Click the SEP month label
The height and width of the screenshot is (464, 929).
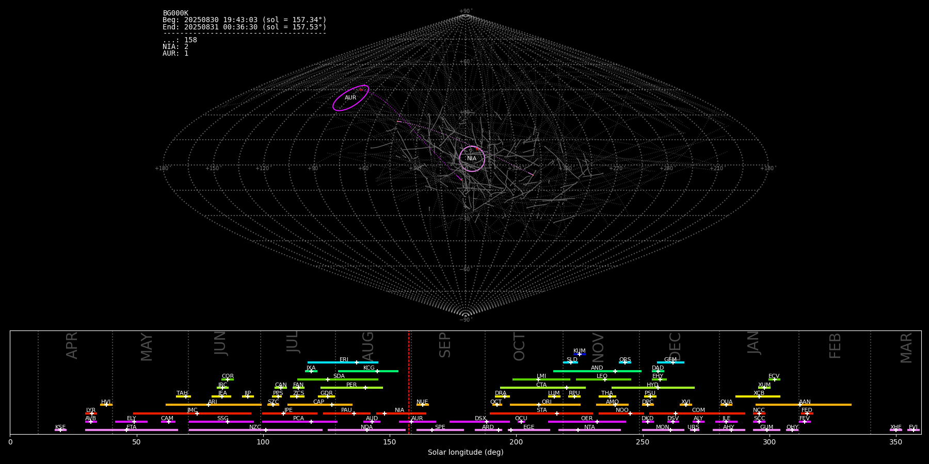(x=445, y=345)
